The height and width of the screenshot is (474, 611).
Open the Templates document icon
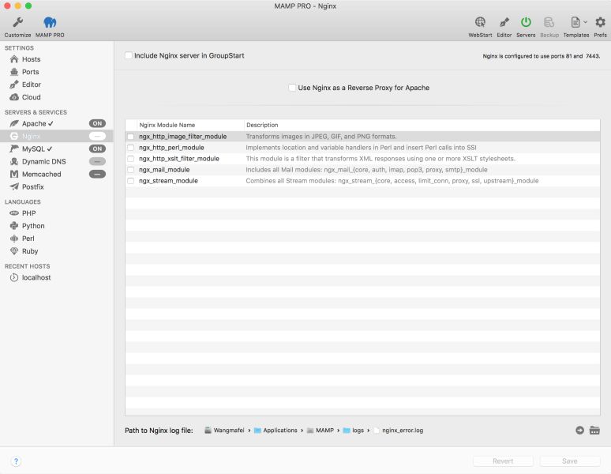[575, 22]
